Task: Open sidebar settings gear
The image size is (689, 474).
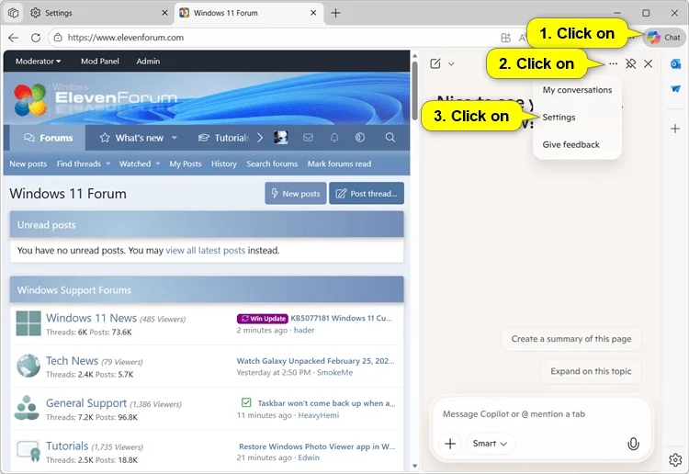Action: [675, 460]
